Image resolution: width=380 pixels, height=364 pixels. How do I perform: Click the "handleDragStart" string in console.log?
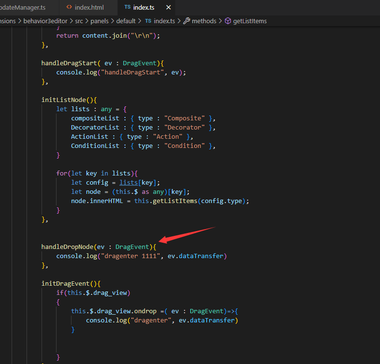(x=132, y=73)
